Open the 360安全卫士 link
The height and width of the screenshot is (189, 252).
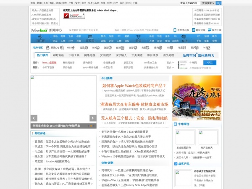150,63
